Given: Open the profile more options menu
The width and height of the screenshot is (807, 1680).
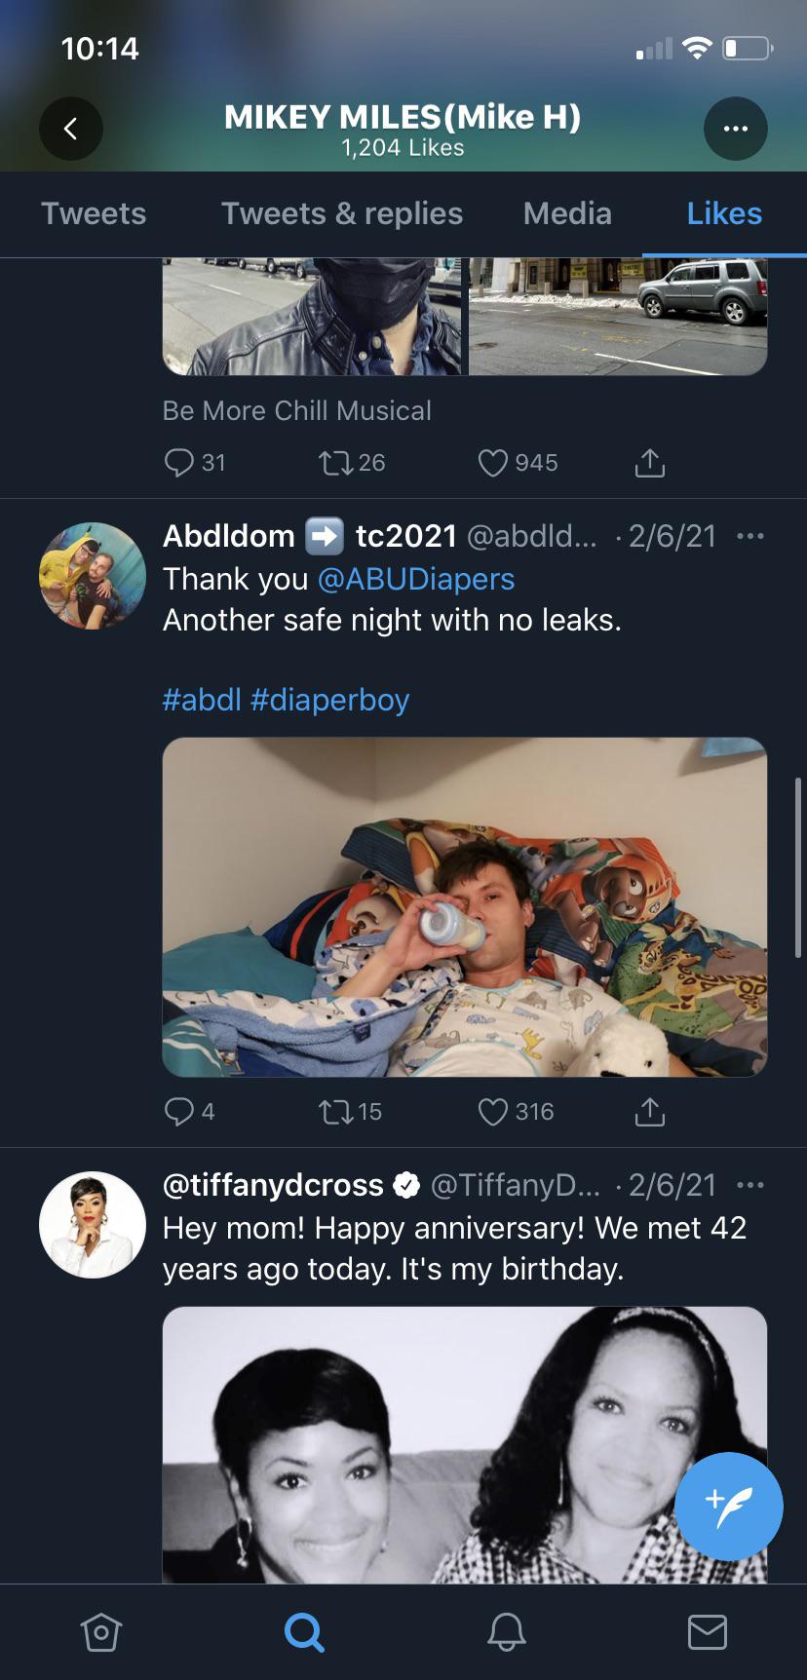Looking at the screenshot, I should 735,129.
